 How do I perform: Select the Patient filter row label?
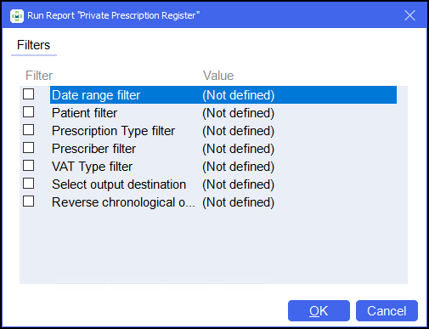tap(84, 113)
